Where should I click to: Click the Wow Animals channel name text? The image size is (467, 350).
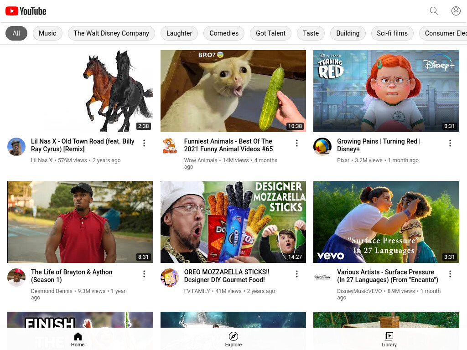coord(201,160)
